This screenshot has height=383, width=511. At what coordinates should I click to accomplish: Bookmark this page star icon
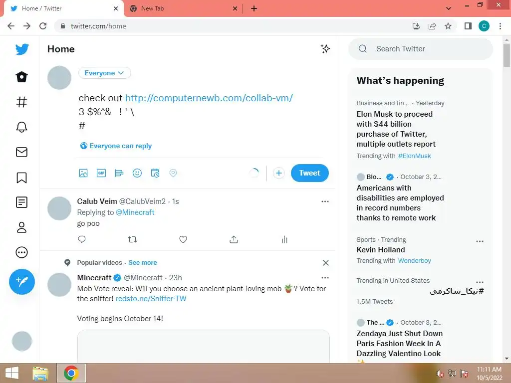[448, 26]
